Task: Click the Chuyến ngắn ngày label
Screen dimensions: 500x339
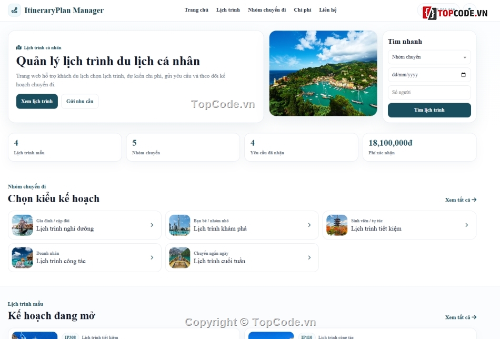Action: (x=211, y=253)
